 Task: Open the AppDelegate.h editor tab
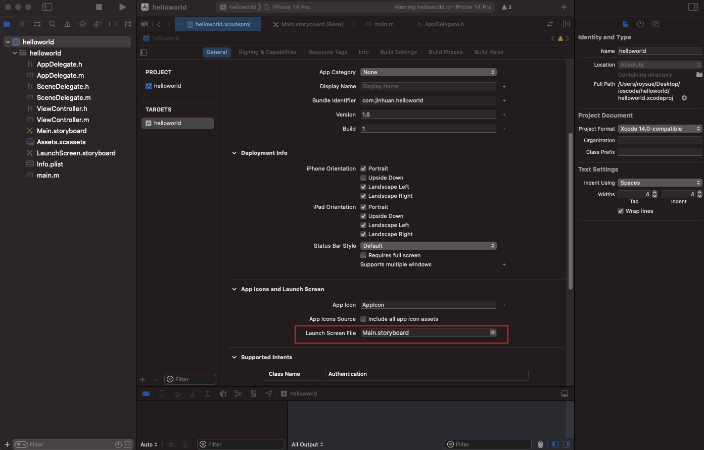pos(441,24)
